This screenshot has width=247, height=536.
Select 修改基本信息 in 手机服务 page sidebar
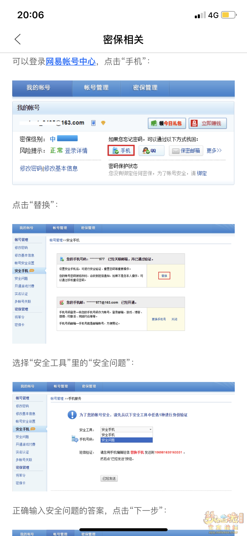point(26,414)
